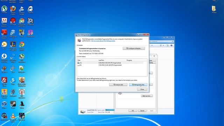Open the 'Tell me more about Disk Defragmenter' link
224x126 pixels.
click(x=103, y=41)
